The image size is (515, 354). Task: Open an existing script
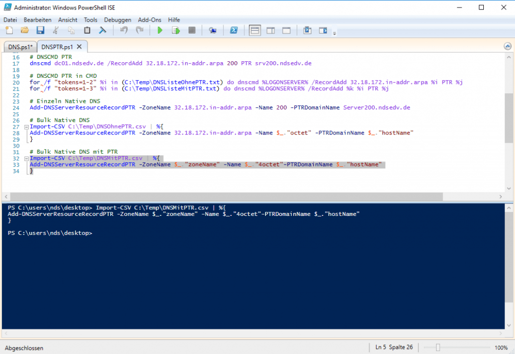tap(25, 30)
